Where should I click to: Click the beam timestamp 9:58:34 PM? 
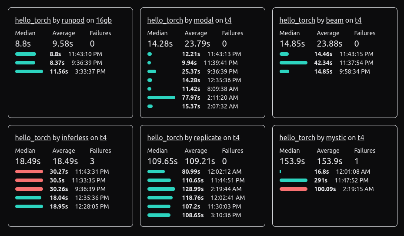354,71
